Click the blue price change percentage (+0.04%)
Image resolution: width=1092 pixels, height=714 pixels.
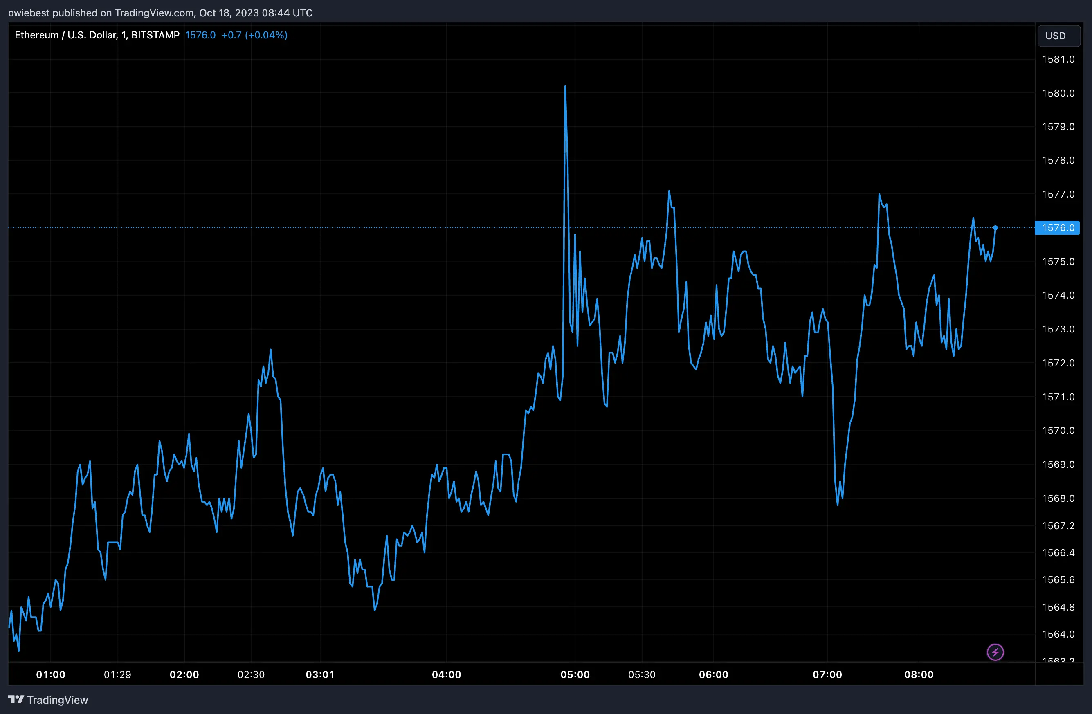click(267, 35)
